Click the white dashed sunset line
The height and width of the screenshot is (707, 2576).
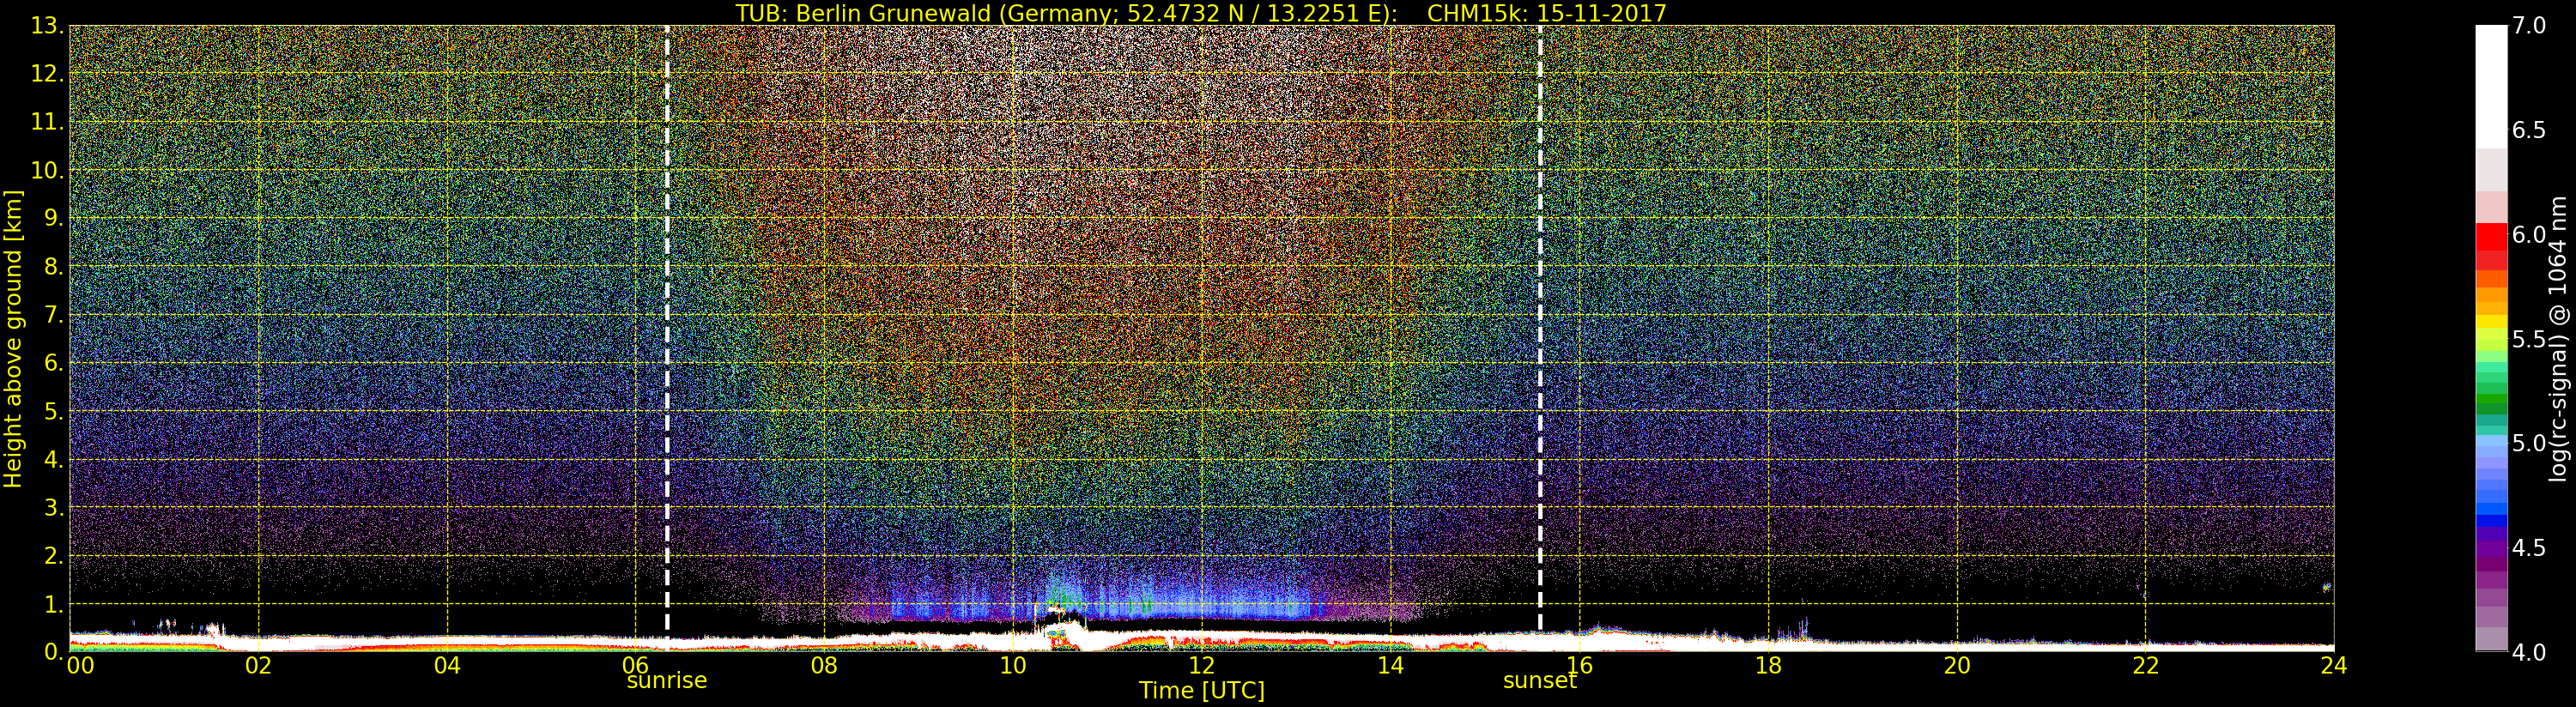[x=1540, y=300]
